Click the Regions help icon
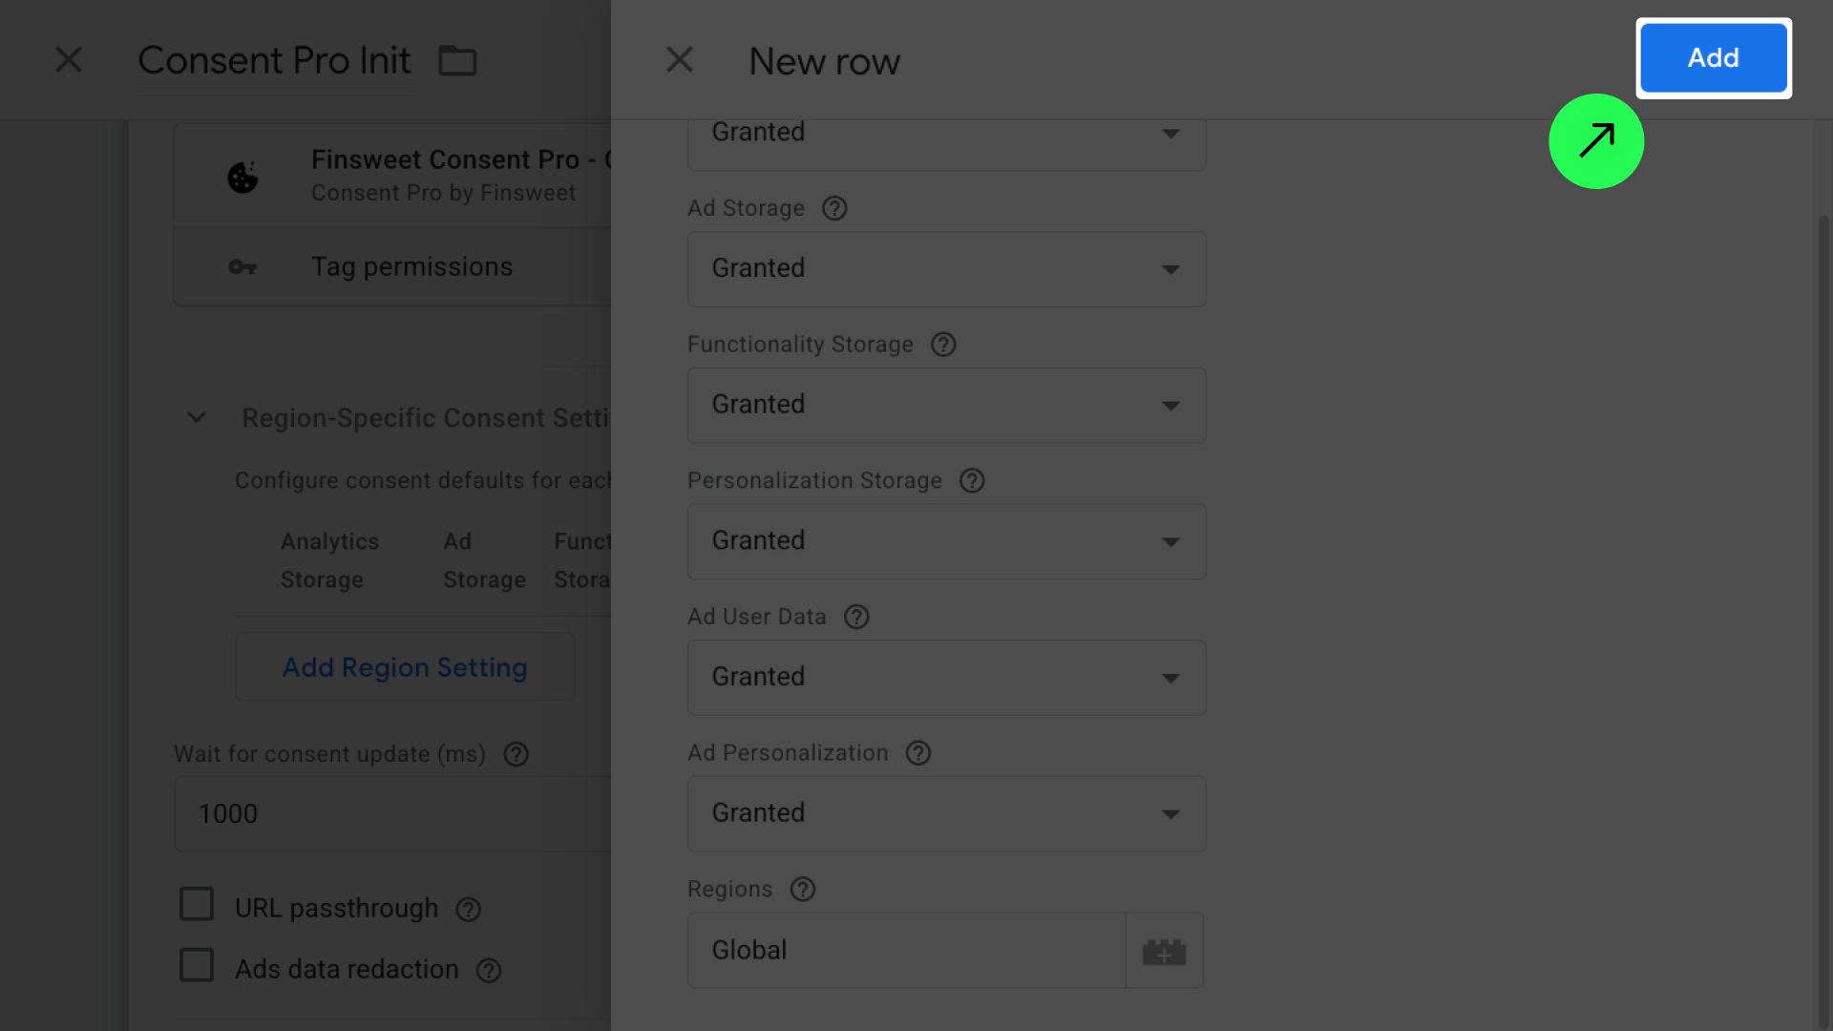Screen dimensions: 1833x1031 point(803,890)
